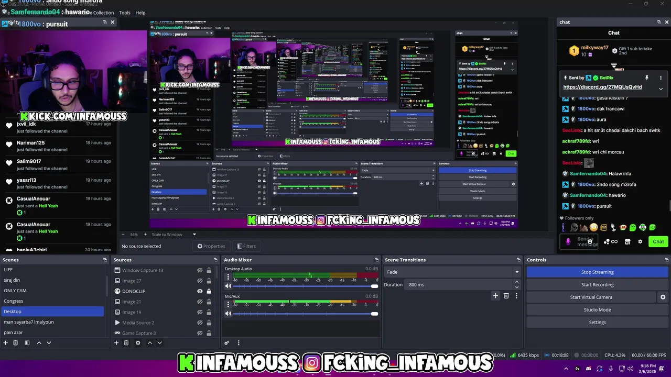Increase transition duration stepper up
Image resolution: width=671 pixels, height=377 pixels.
(516, 282)
